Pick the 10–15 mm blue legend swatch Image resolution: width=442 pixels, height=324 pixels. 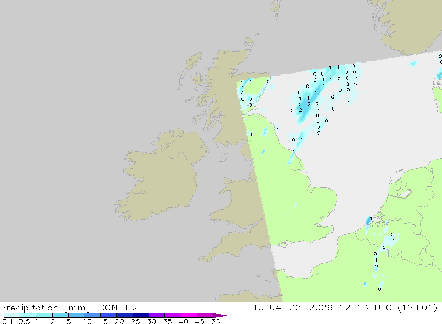pos(92,315)
